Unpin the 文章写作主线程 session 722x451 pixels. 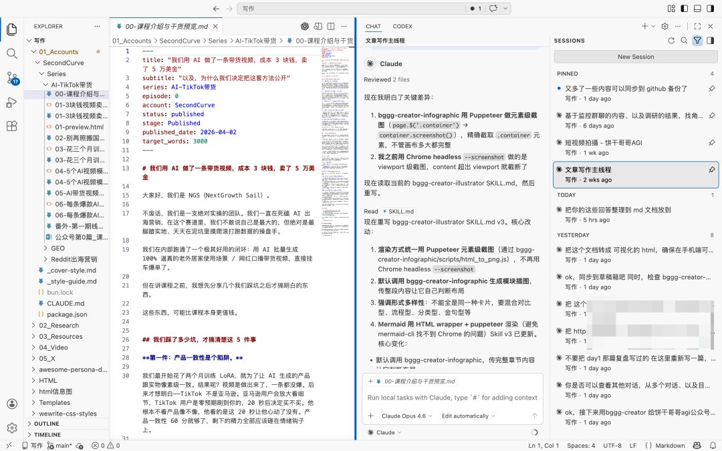point(711,170)
